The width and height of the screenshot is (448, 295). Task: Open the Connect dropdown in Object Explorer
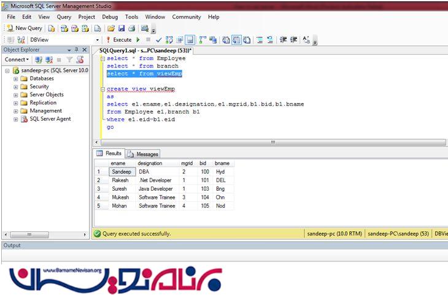click(x=17, y=60)
